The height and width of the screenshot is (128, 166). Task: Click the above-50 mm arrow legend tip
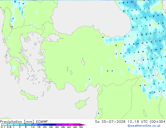click(x=83, y=125)
